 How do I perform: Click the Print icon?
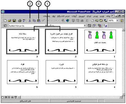pyautogui.click(x=20, y=20)
